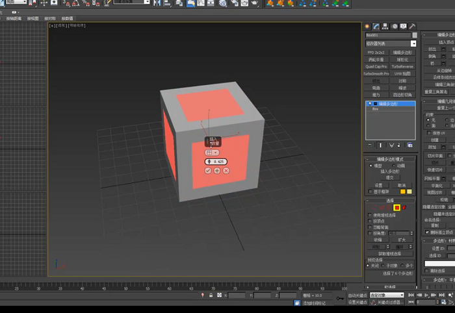Click the Mirror tool in main toolbar
Screen dimensions: 455x313
click(157, 3)
